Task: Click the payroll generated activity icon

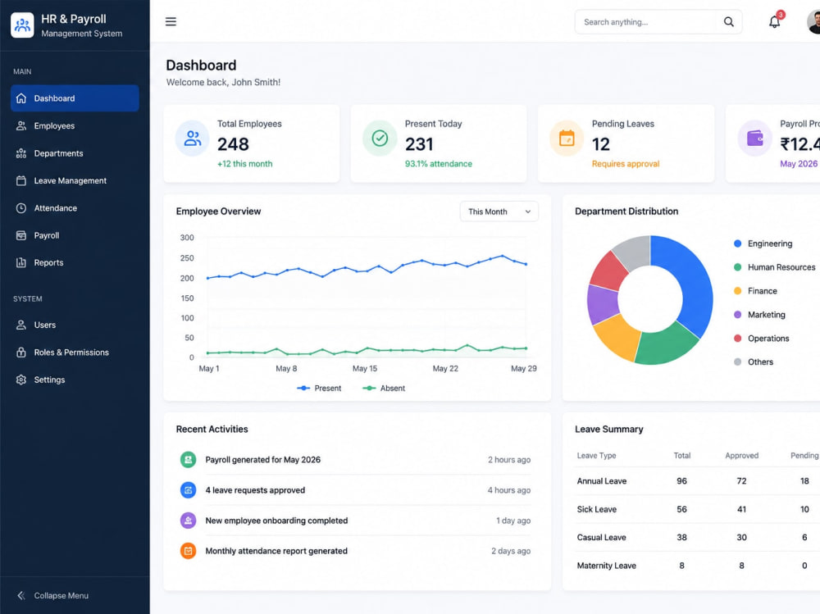Action: pyautogui.click(x=189, y=460)
